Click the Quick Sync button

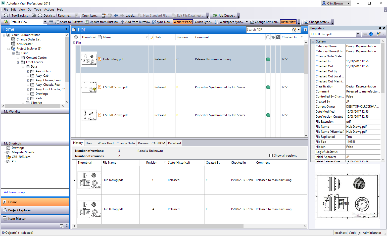tap(204, 22)
